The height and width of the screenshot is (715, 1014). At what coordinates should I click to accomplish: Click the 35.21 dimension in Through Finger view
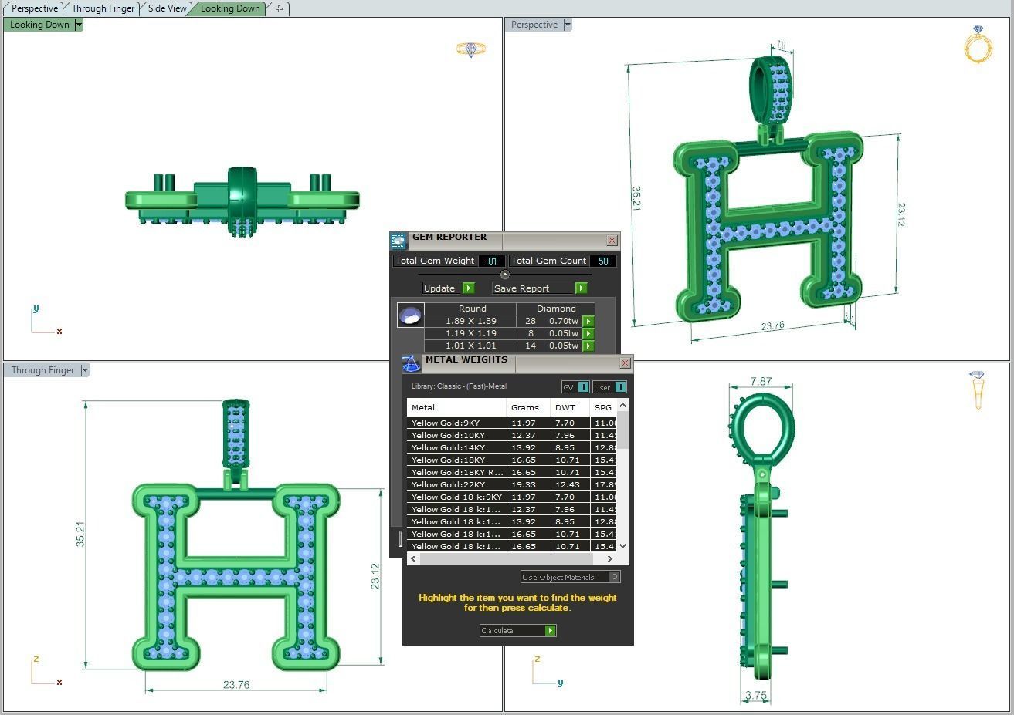point(80,535)
